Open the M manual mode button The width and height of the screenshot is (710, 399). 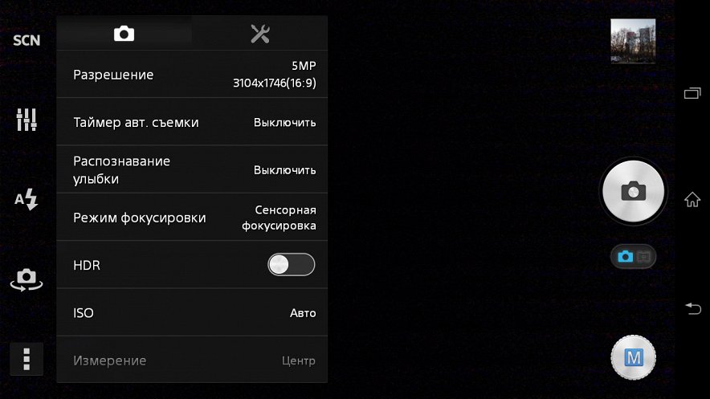tap(633, 357)
